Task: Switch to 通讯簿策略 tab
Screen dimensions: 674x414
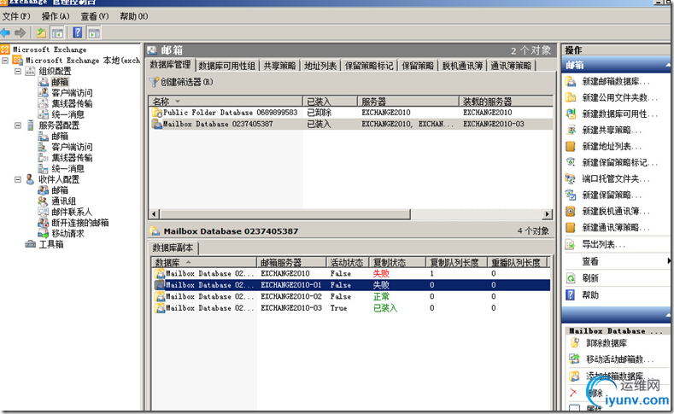Action: pyautogui.click(x=511, y=66)
